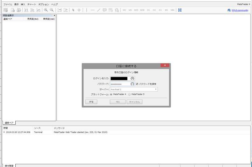The image size is (252, 167).
Task: Click the 時間 column header
Action: pos(6,128)
